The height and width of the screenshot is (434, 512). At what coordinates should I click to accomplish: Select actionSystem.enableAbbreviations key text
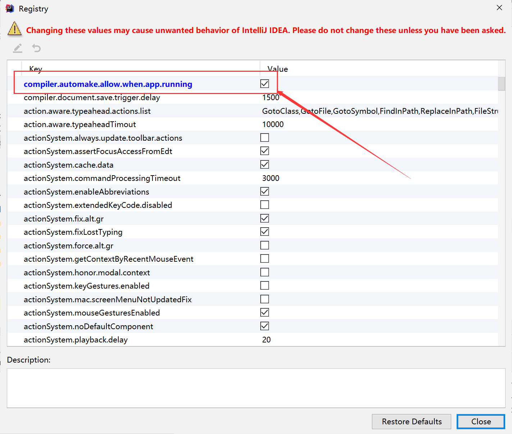tap(86, 192)
